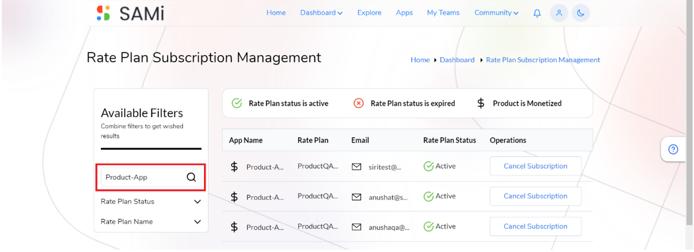Open the Community dropdown menu
694x252 pixels.
tap(496, 13)
